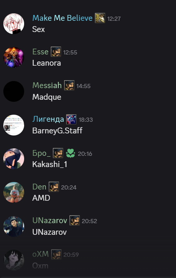Screen dimensions: 176x278
Task: Click the role badge beside UNazarov
Action: 74,221
